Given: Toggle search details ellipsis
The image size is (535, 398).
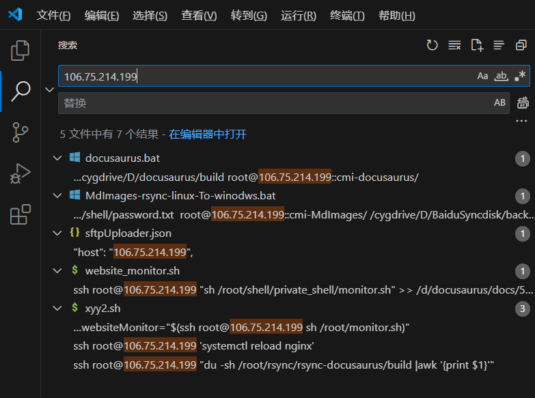Looking at the screenshot, I should (521, 121).
